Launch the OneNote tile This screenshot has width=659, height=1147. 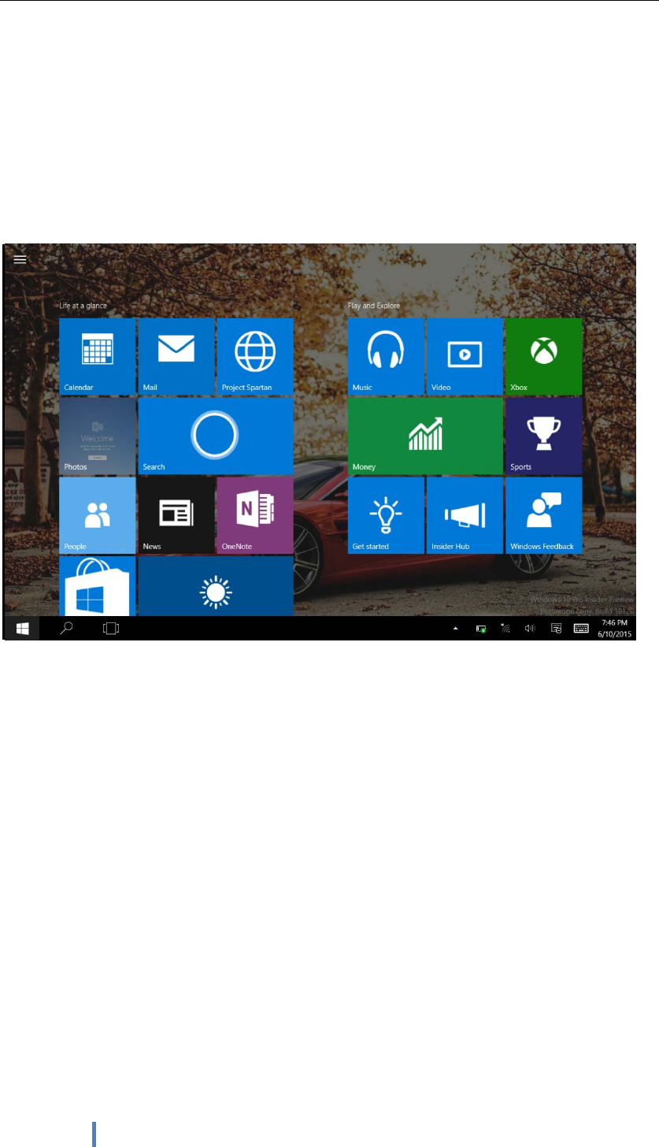(255, 515)
